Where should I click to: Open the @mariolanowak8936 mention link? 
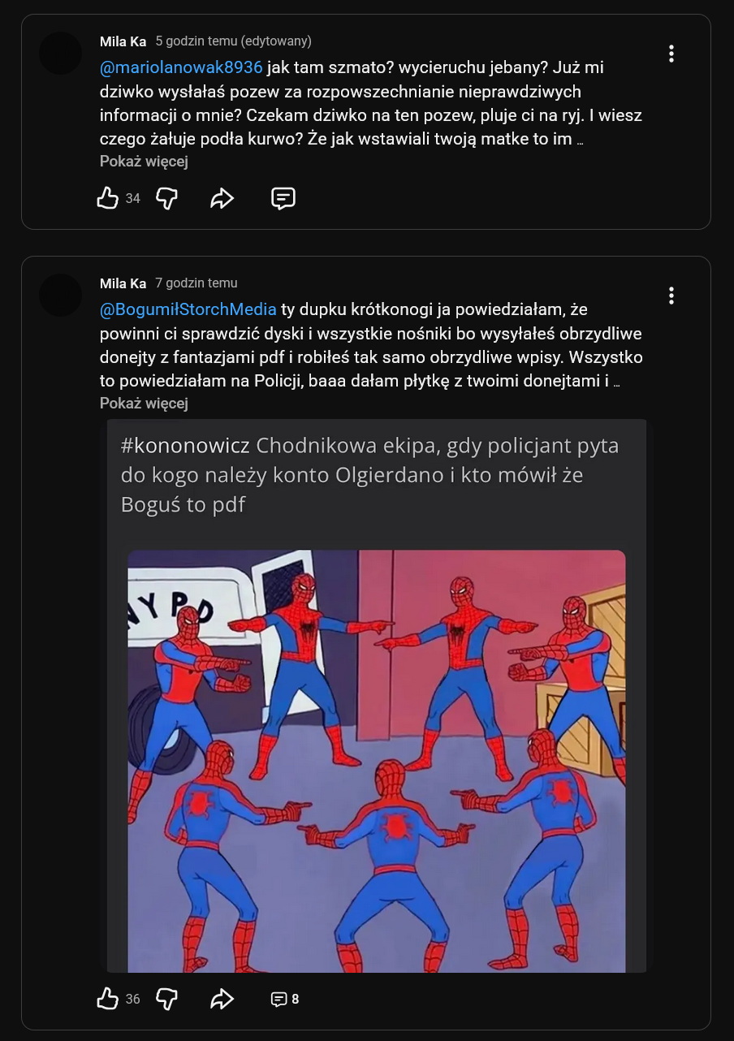point(181,67)
